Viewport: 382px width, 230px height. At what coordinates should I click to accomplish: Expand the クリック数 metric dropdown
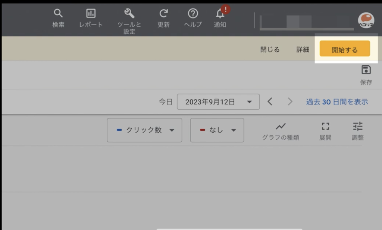click(144, 130)
